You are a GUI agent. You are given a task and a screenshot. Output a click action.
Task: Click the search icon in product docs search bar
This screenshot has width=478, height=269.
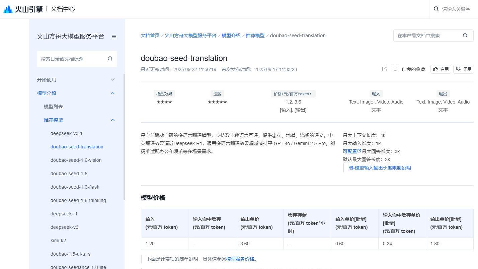coord(465,35)
